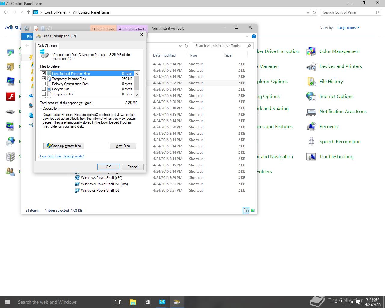Click OK in Disk Cleanup dialog
The height and width of the screenshot is (308, 385).
point(108,167)
